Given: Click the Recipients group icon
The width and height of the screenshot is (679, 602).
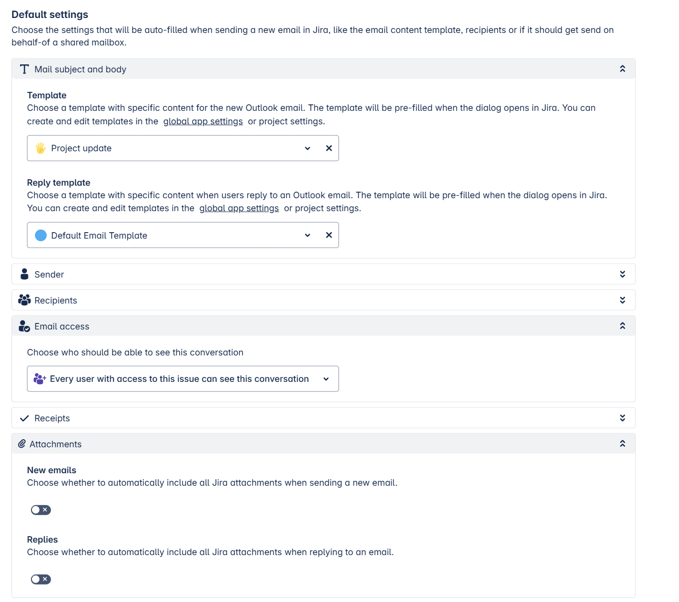Looking at the screenshot, I should coord(24,300).
